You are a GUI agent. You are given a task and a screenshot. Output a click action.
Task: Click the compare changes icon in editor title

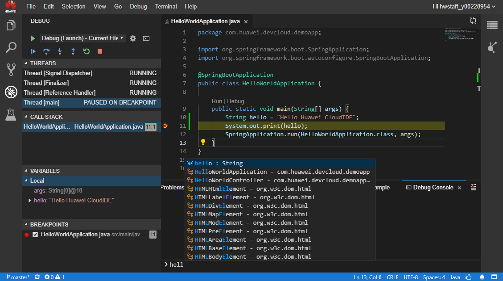(473, 21)
